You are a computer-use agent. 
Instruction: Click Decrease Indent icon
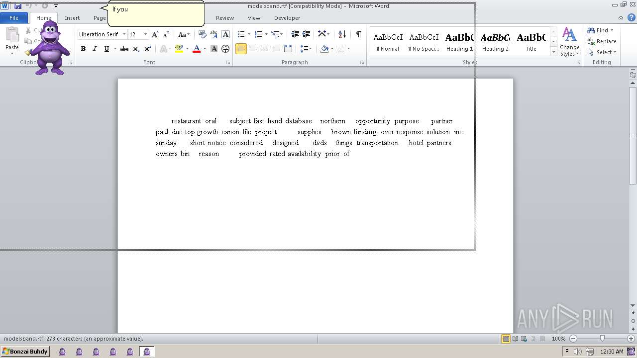tap(295, 34)
